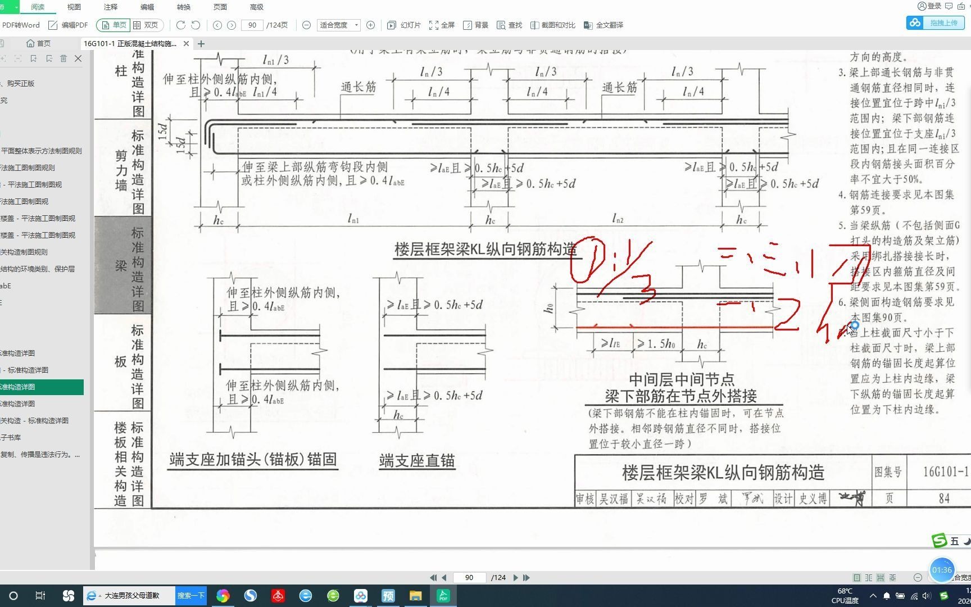Select the highlighted green bookmark 准构造详图

pyautogui.click(x=42, y=387)
